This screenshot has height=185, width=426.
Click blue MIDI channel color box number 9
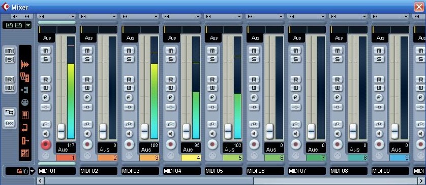(400, 158)
